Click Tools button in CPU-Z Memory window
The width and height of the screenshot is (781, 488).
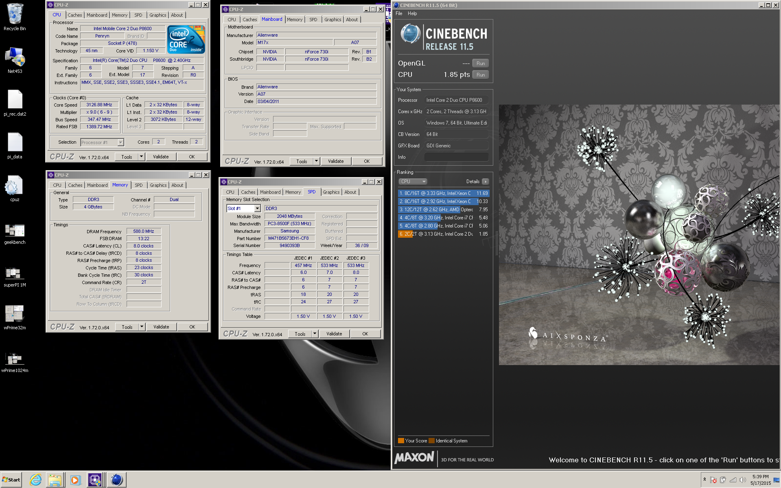(127, 327)
